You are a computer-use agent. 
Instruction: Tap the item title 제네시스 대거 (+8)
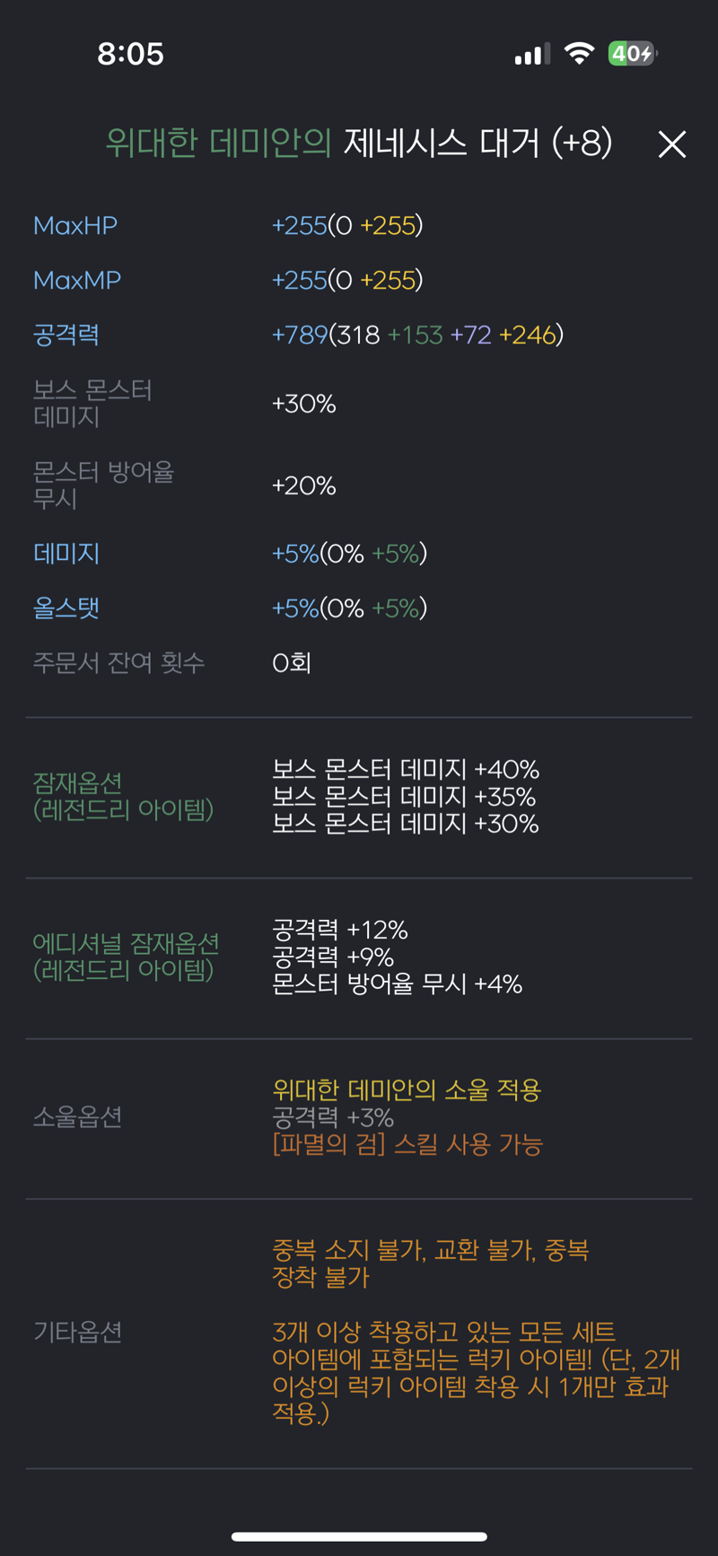(478, 143)
